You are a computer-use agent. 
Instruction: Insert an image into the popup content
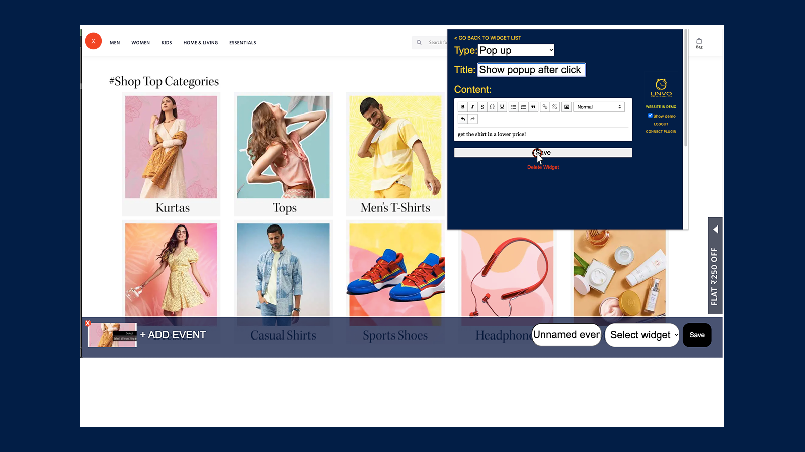pyautogui.click(x=567, y=107)
